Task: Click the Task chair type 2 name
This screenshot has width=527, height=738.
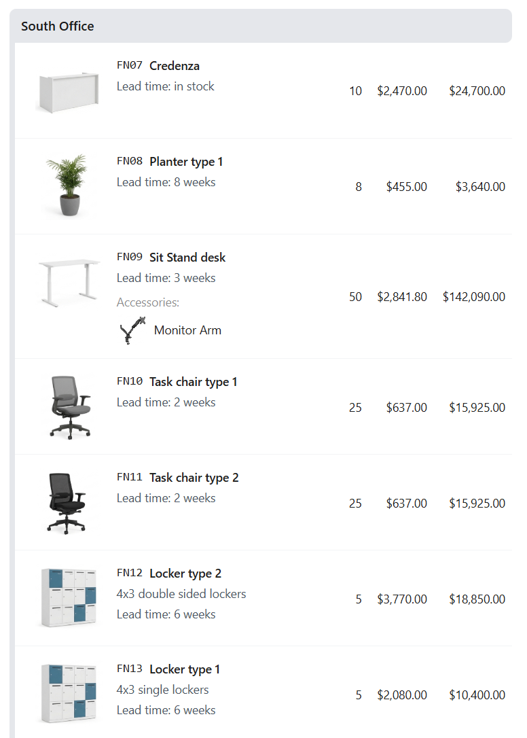Action: click(x=194, y=478)
